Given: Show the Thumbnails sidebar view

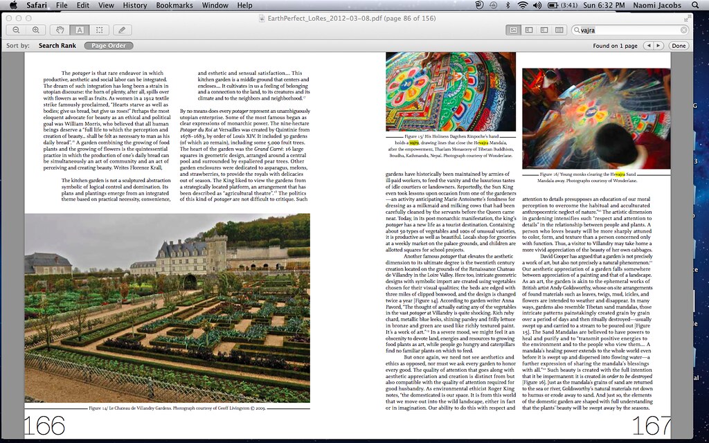Looking at the screenshot, I should [528, 30].
